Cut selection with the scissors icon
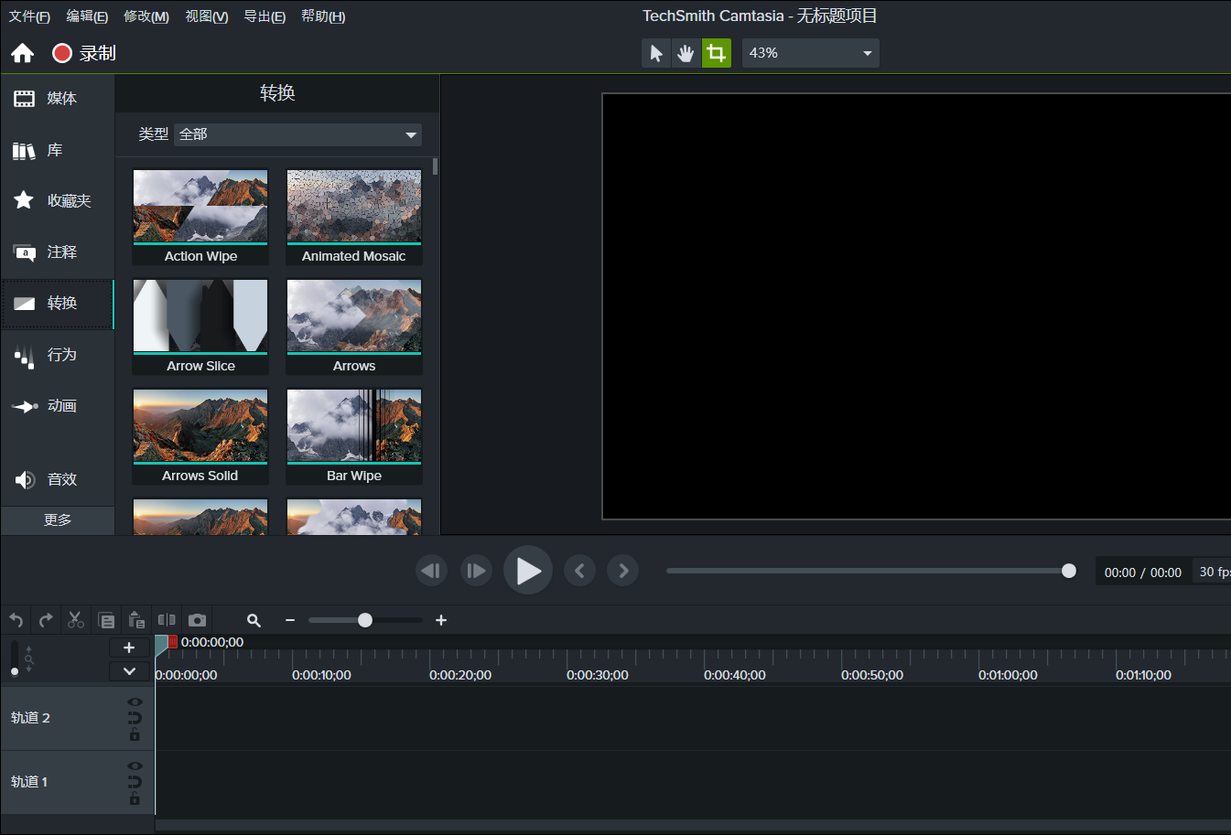 click(76, 620)
